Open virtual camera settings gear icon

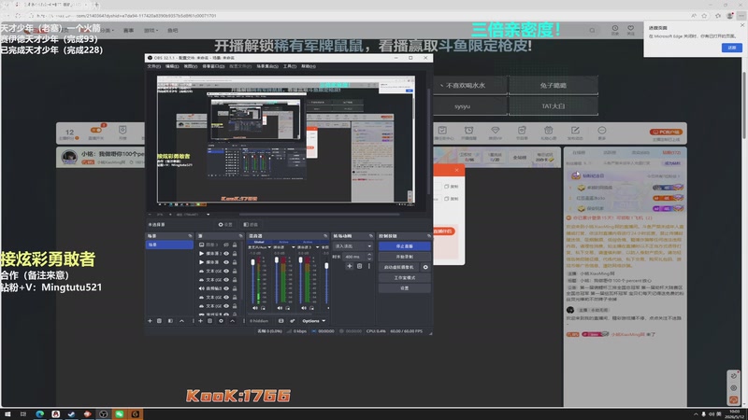pyautogui.click(x=425, y=267)
